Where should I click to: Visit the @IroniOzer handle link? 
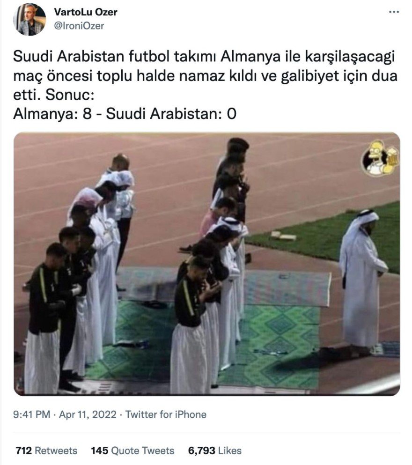[x=79, y=26]
